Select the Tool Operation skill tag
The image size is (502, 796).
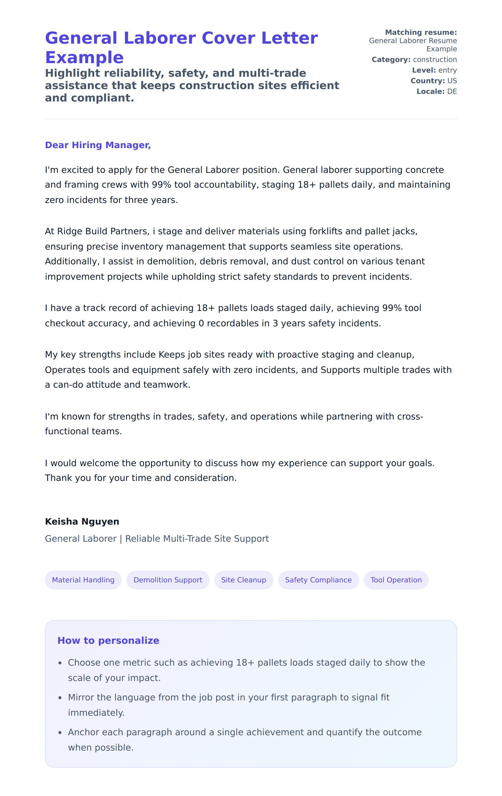396,580
